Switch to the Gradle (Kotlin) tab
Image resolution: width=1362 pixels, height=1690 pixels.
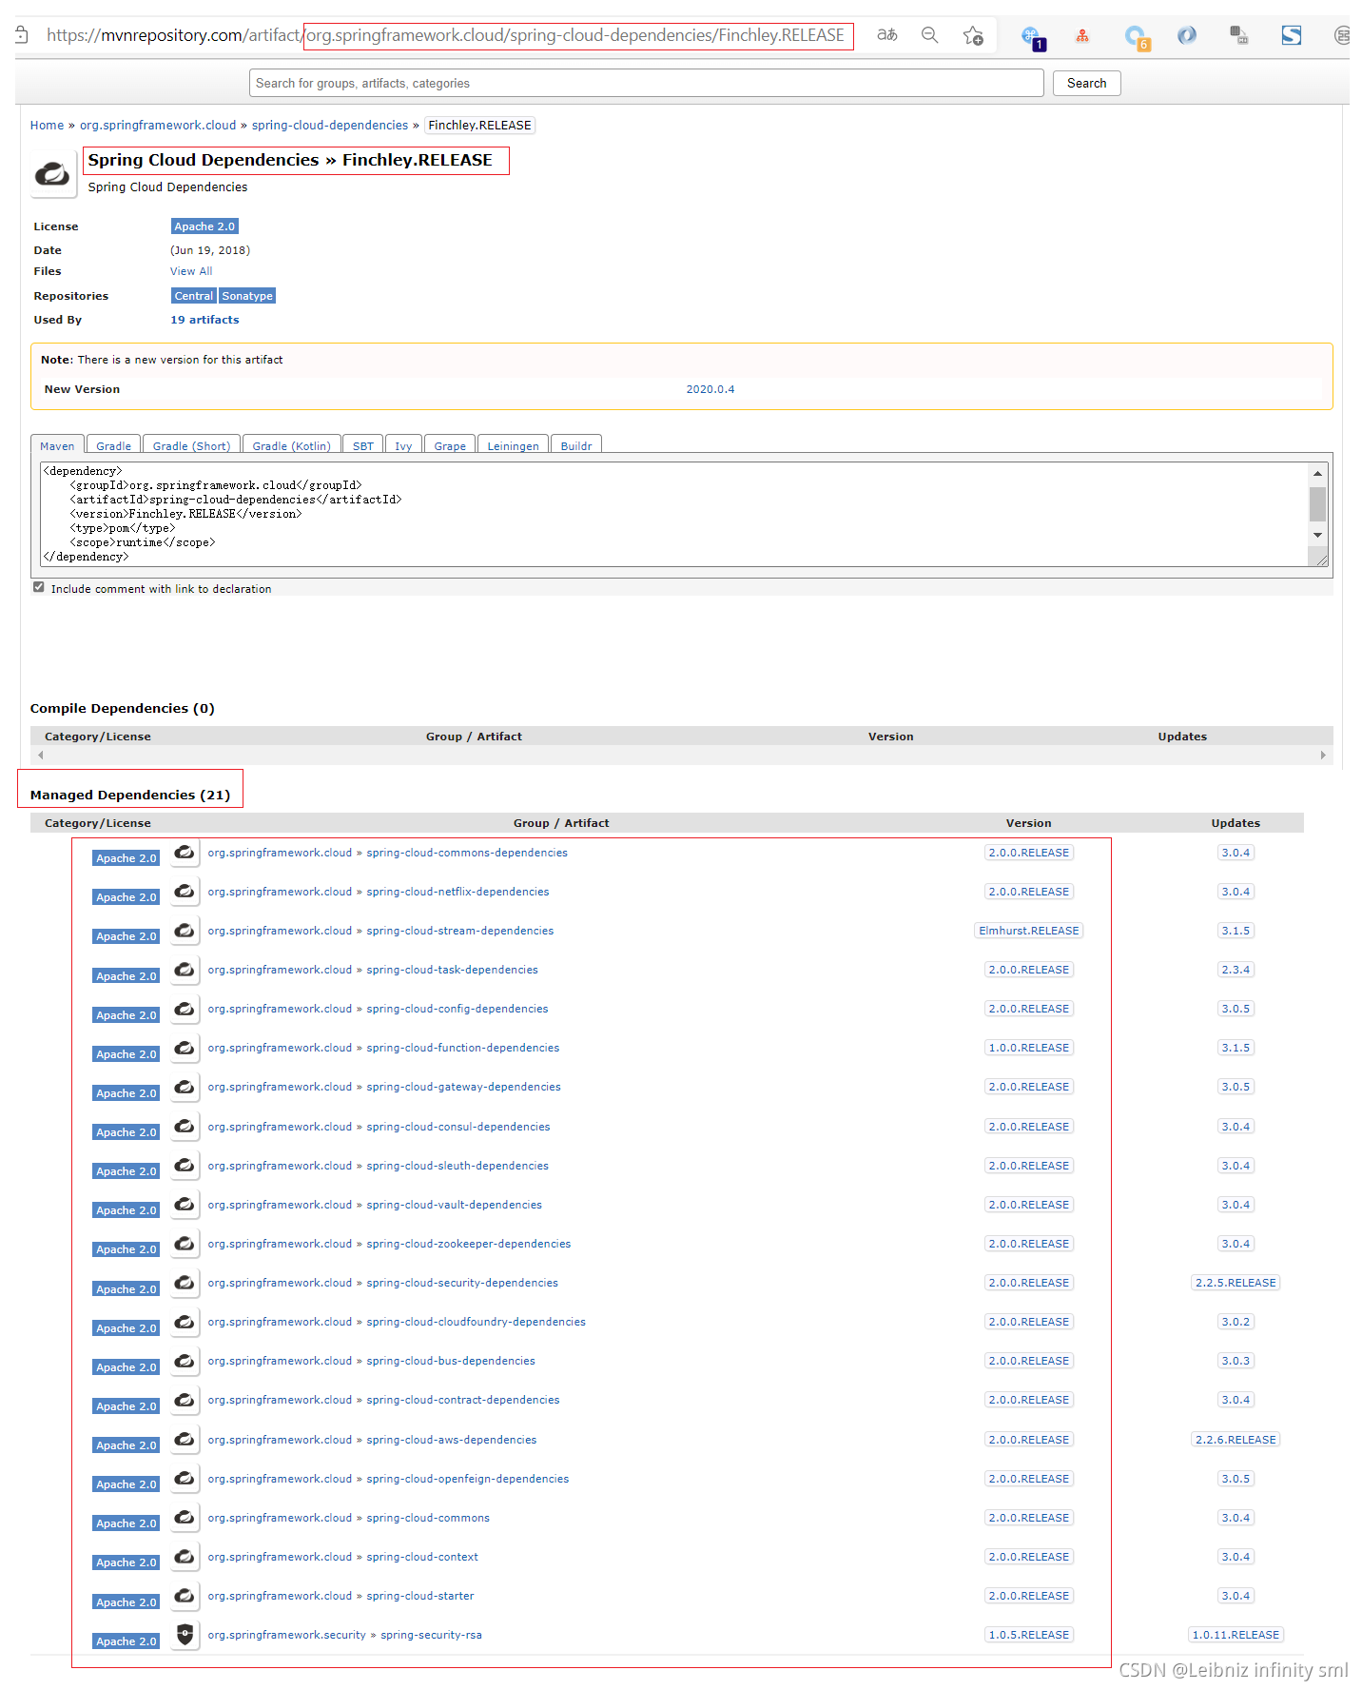(x=292, y=445)
